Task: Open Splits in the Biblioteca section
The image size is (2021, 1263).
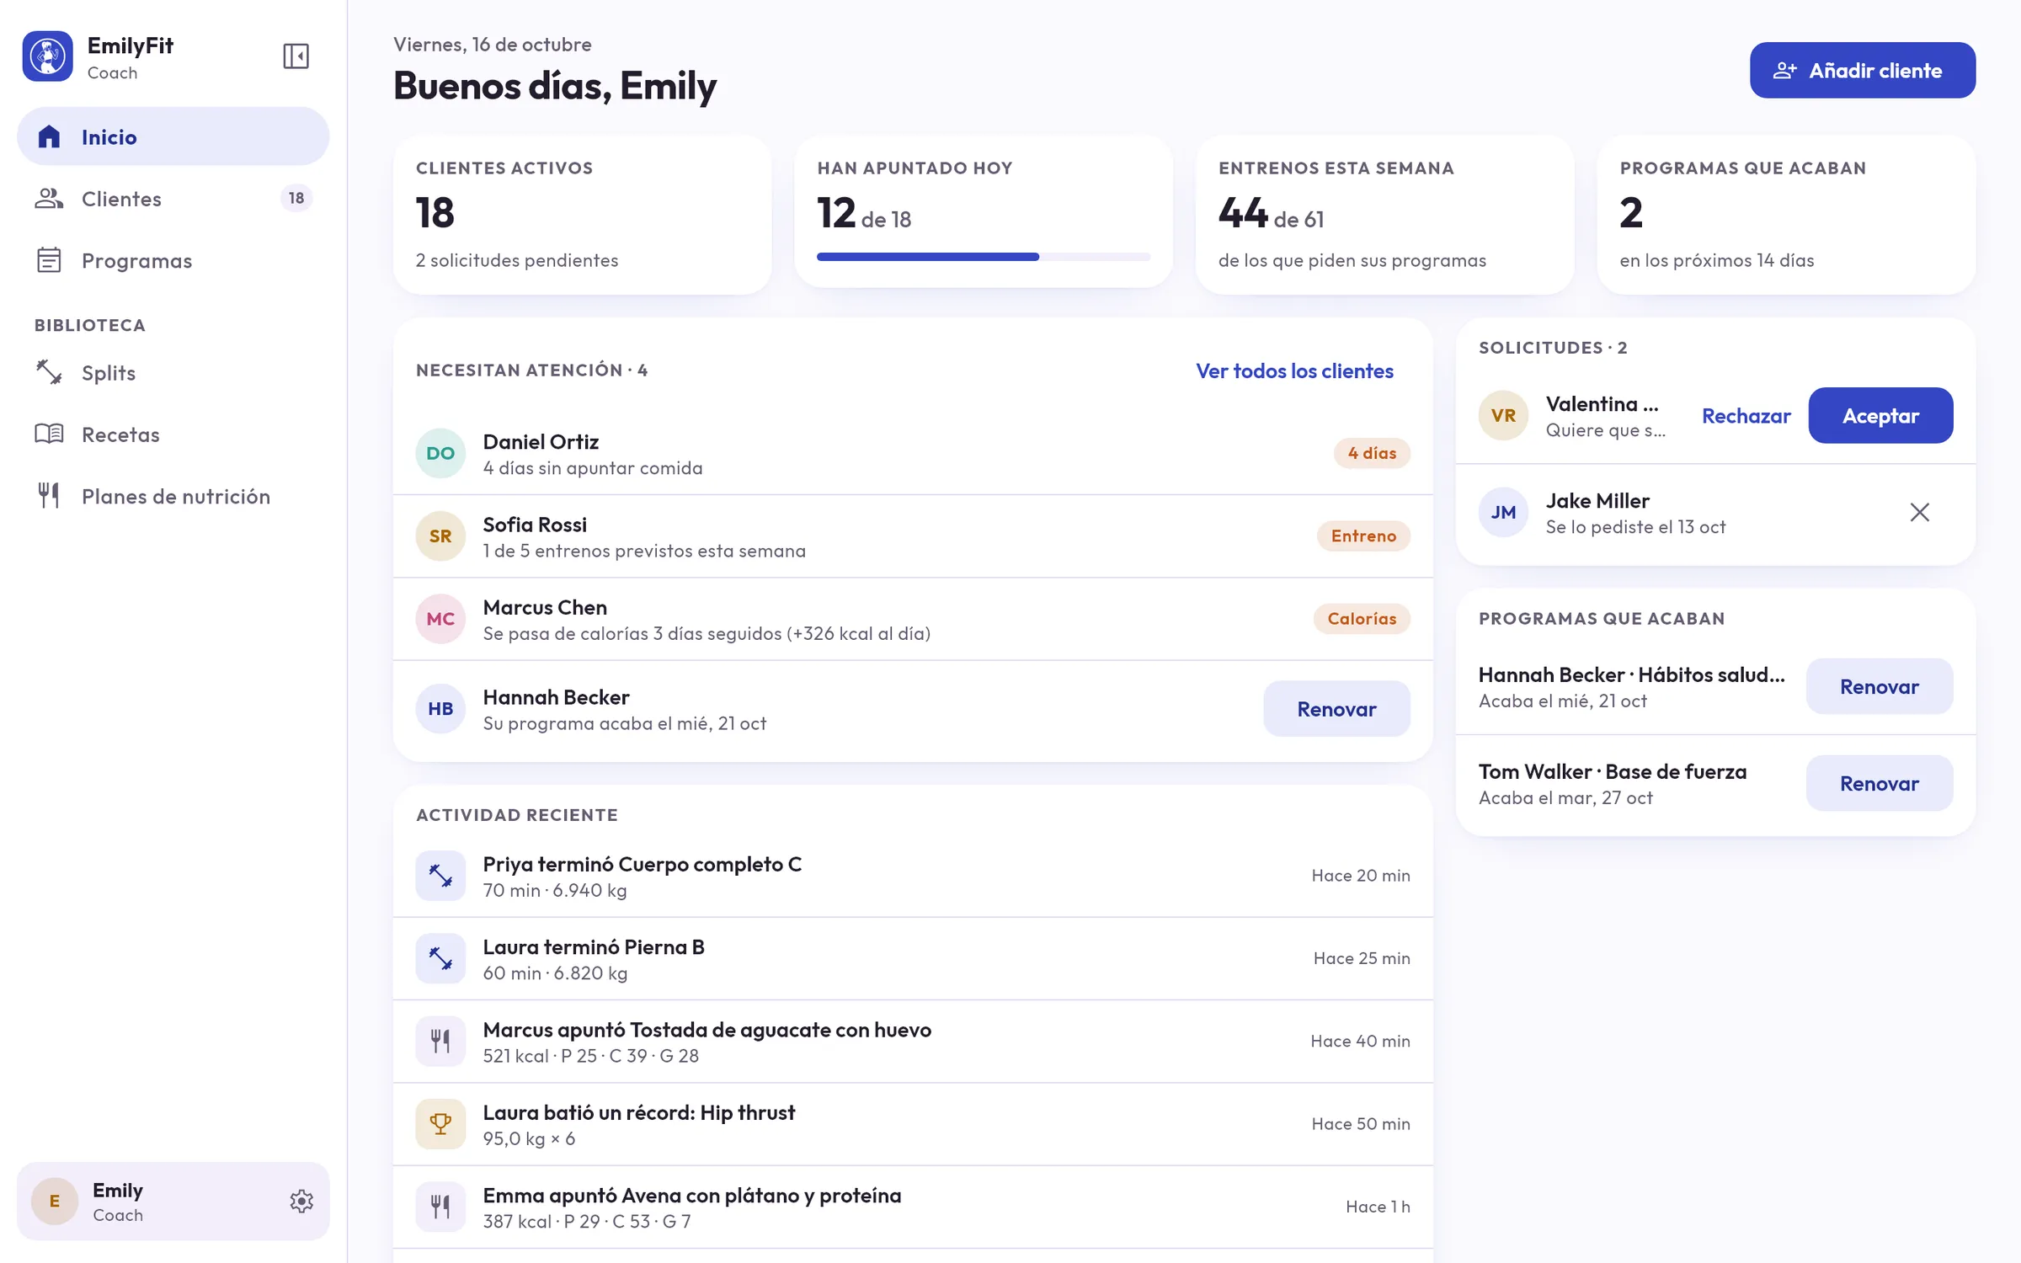Action: (173, 372)
